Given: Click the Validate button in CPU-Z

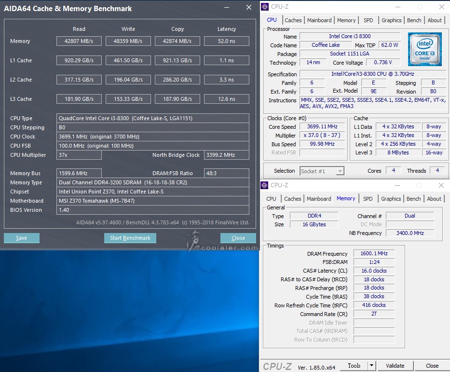Looking at the screenshot, I should (395, 365).
